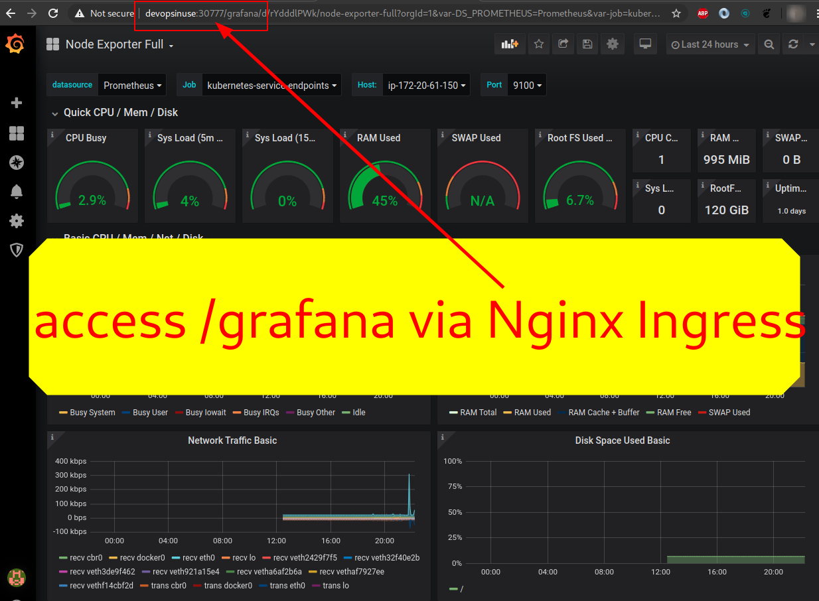Click the Share dashboard icon
The width and height of the screenshot is (819, 601).
point(563,44)
